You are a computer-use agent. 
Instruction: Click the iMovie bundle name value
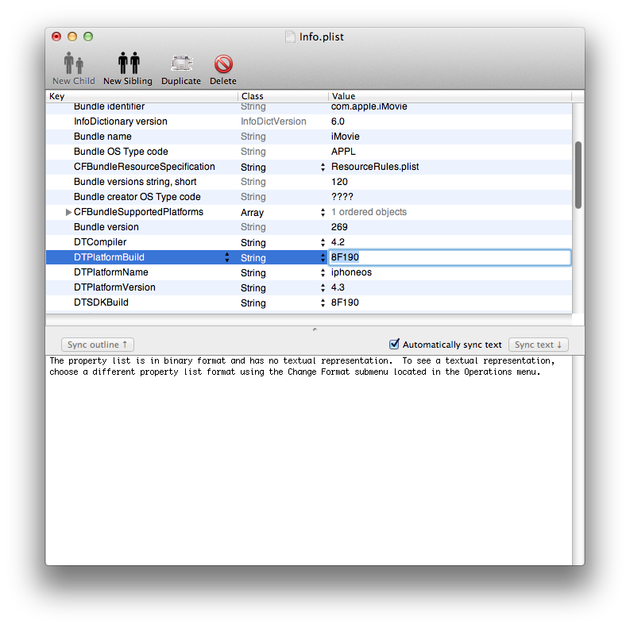click(x=345, y=137)
